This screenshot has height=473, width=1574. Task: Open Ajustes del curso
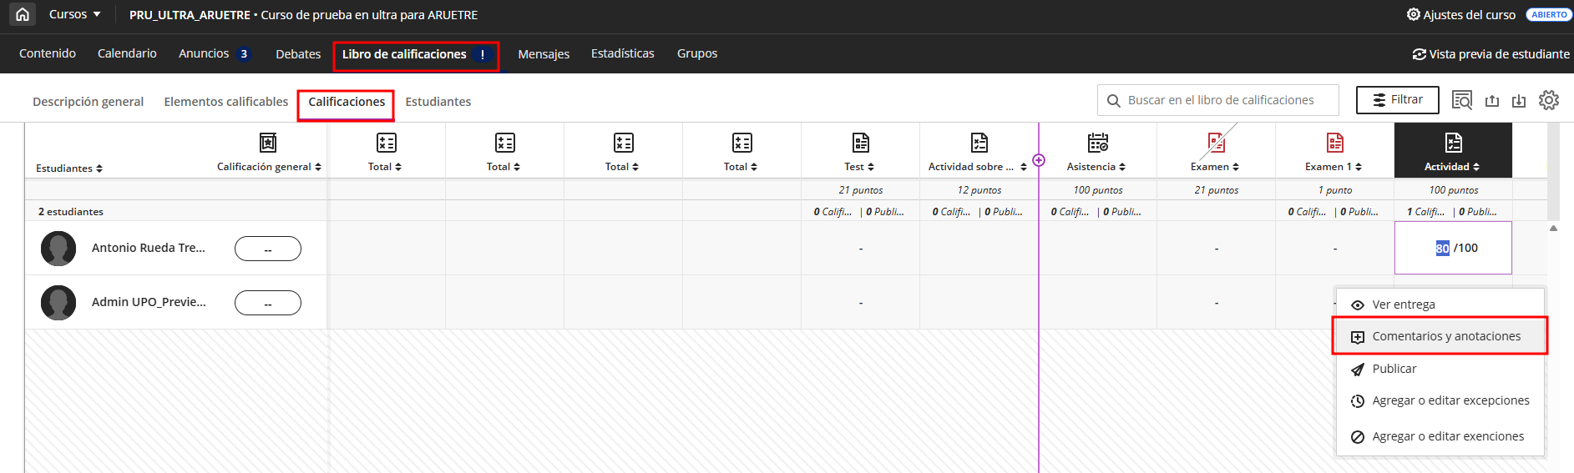[1460, 14]
